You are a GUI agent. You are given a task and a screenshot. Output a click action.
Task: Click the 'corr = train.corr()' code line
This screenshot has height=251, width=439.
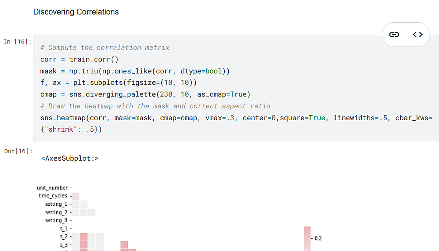pyautogui.click(x=79, y=59)
